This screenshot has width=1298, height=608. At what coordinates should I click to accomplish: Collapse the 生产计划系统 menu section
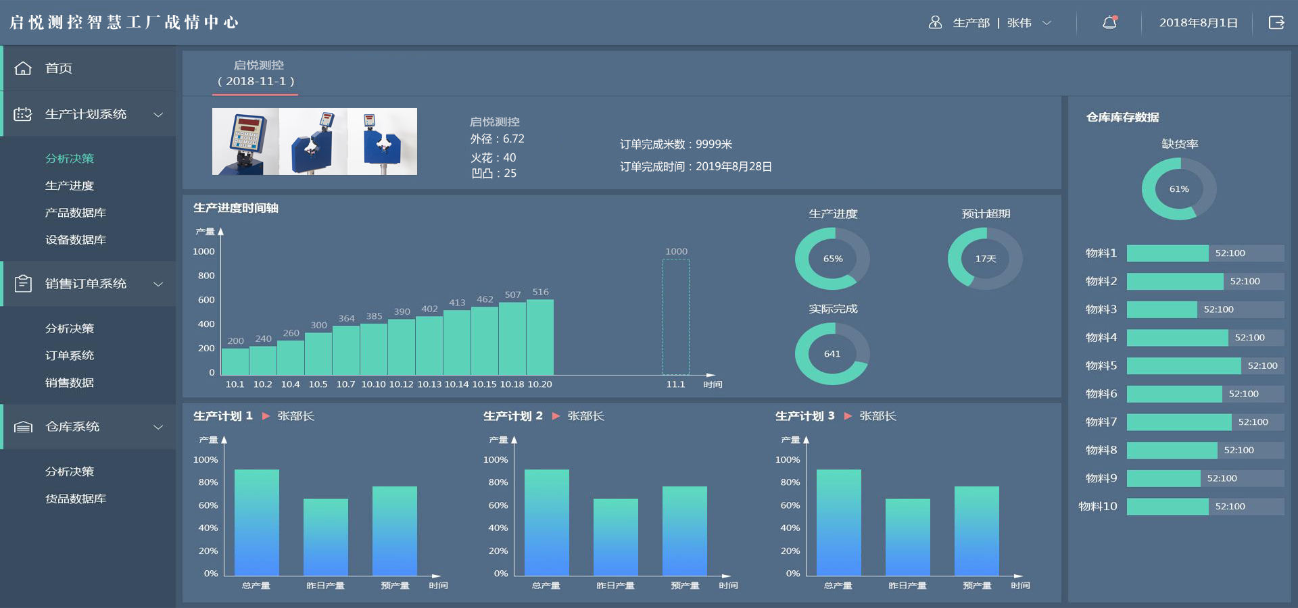click(x=158, y=114)
